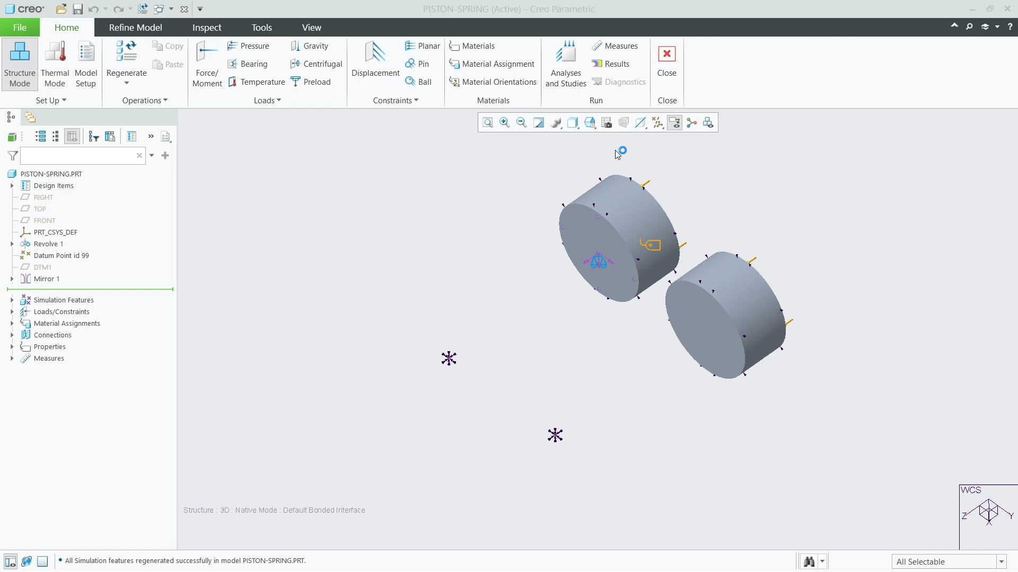Switch to the Inspect tab
1018x572 pixels.
tap(207, 28)
